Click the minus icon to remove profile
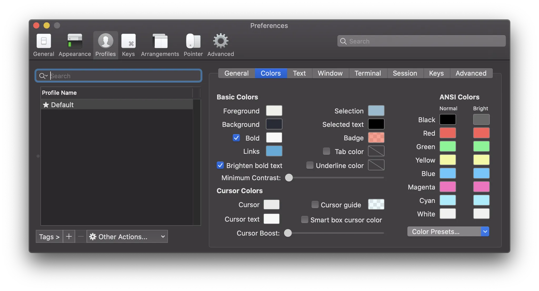This screenshot has width=539, height=291. click(81, 237)
